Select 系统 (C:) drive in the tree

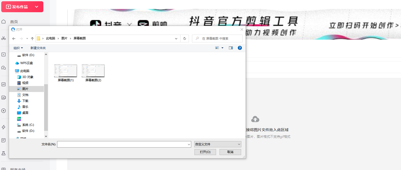click(28, 125)
